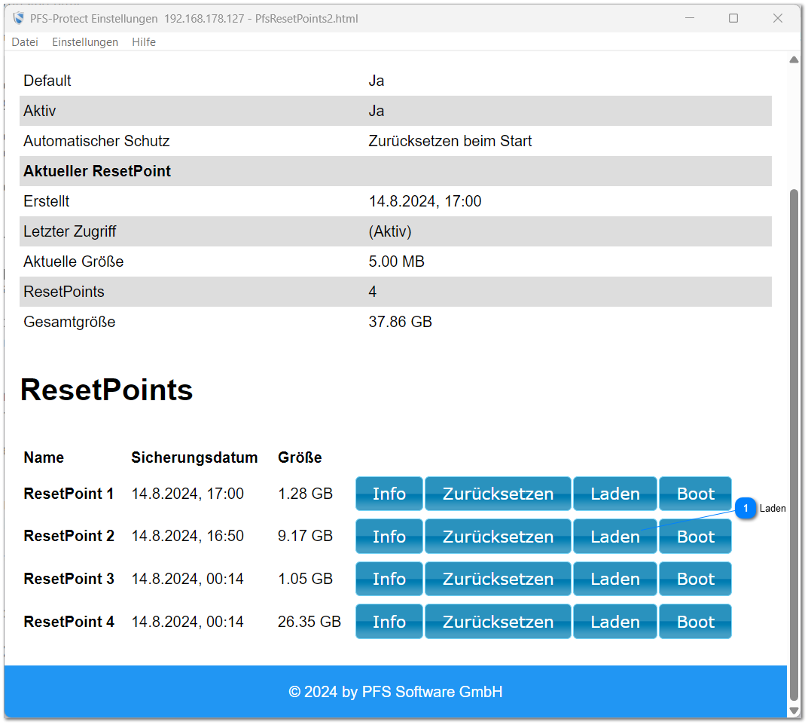Image resolution: width=808 pixels, height=725 pixels.
Task: View Info for ResetPoint 4
Action: pyautogui.click(x=389, y=622)
